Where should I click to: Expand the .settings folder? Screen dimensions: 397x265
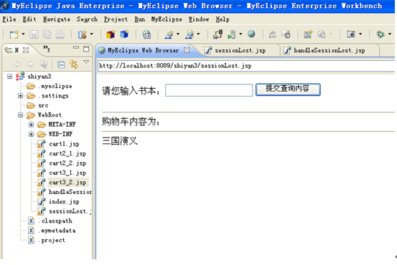[x=21, y=95]
